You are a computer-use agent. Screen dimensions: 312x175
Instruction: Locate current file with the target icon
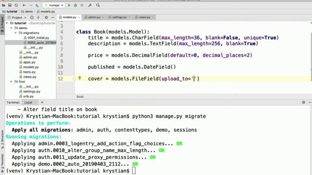click(x=32, y=17)
